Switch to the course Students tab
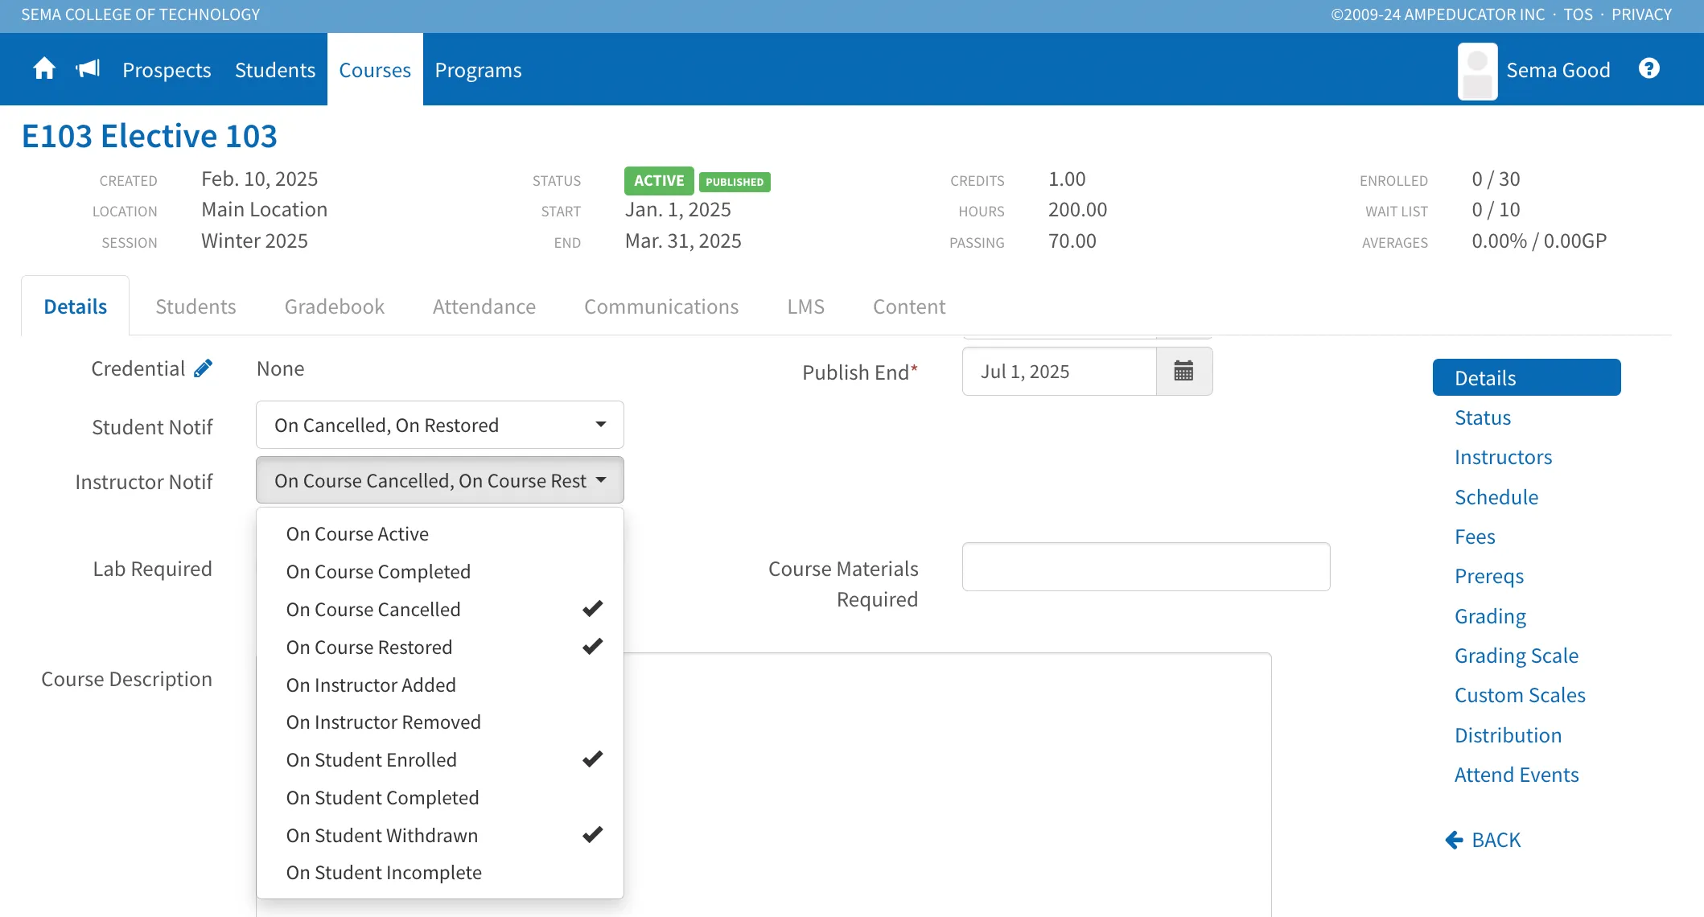Viewport: 1704px width, 917px height. point(196,306)
